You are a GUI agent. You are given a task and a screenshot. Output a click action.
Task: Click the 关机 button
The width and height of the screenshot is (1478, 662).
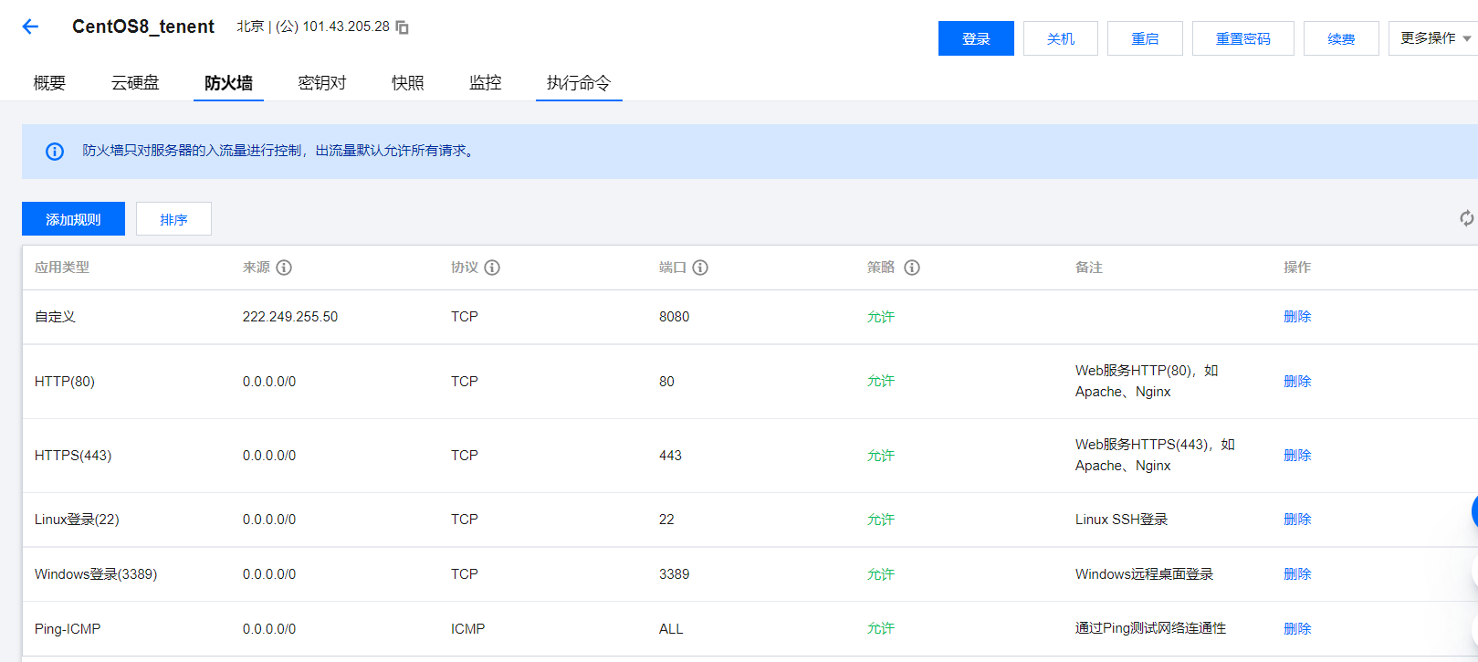click(1061, 38)
